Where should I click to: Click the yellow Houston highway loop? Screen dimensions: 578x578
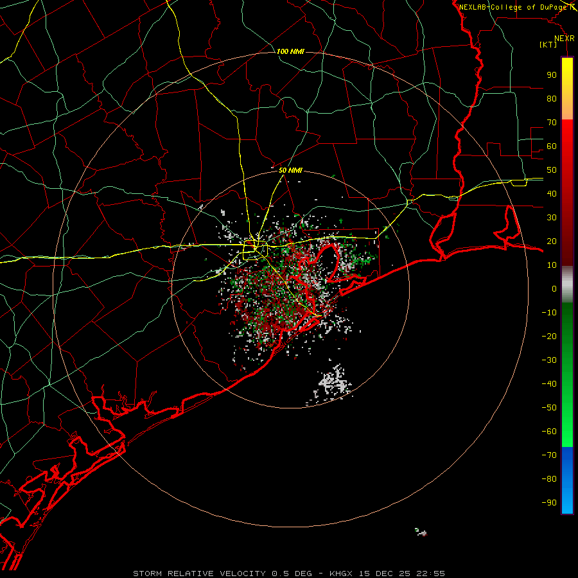point(255,250)
